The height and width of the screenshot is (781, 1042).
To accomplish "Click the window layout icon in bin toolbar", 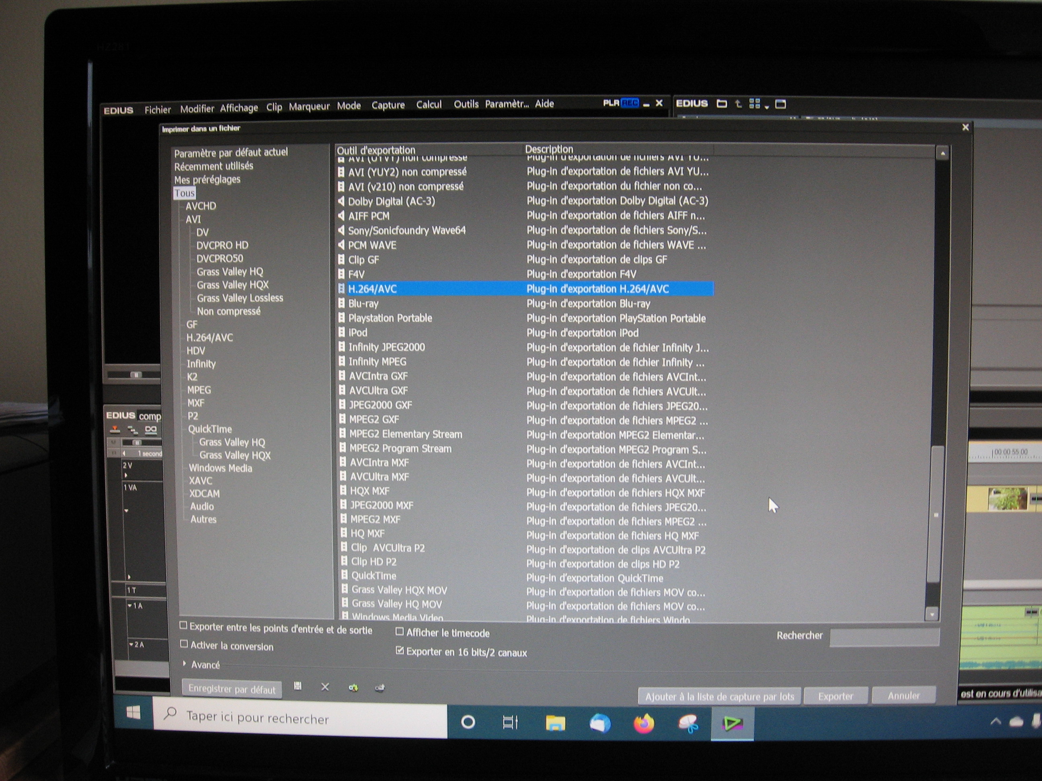I will point(781,104).
